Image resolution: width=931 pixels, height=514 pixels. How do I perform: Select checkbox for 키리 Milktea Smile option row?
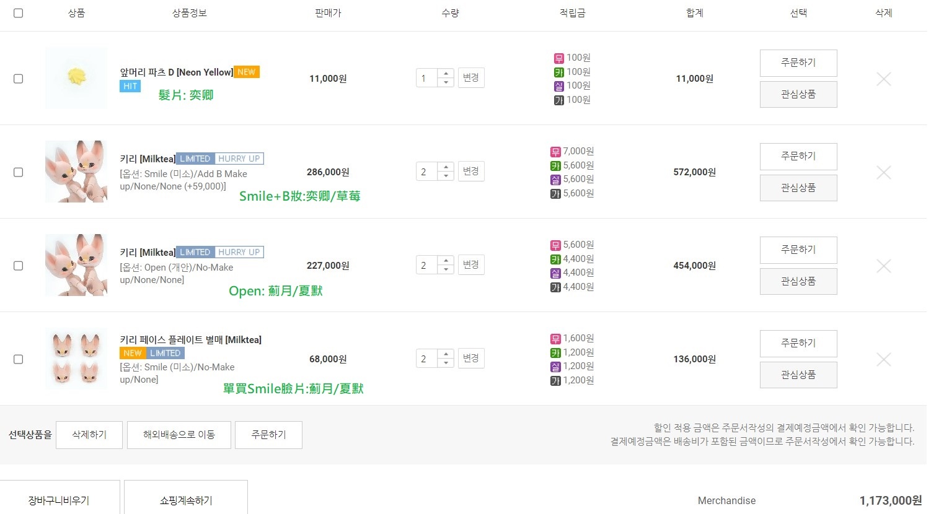[19, 172]
